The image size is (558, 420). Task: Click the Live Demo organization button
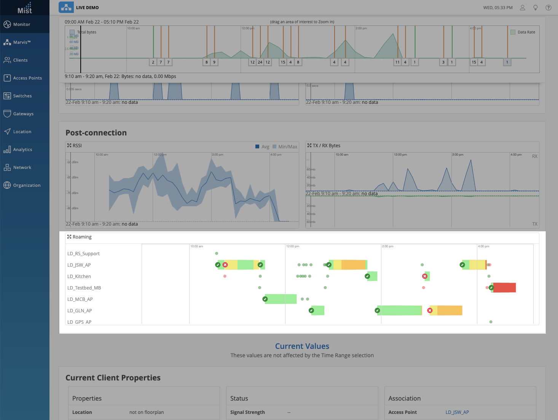[x=66, y=7]
